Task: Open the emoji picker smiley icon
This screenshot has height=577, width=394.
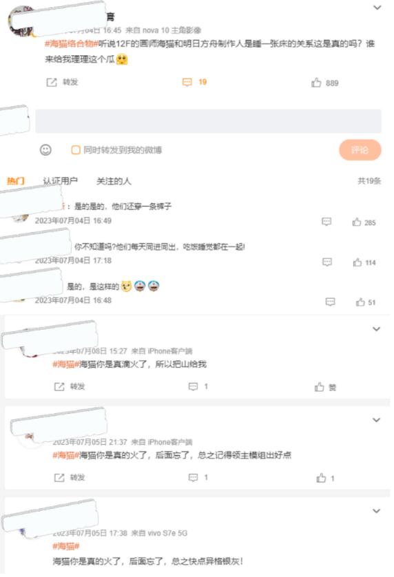Action: pyautogui.click(x=45, y=150)
